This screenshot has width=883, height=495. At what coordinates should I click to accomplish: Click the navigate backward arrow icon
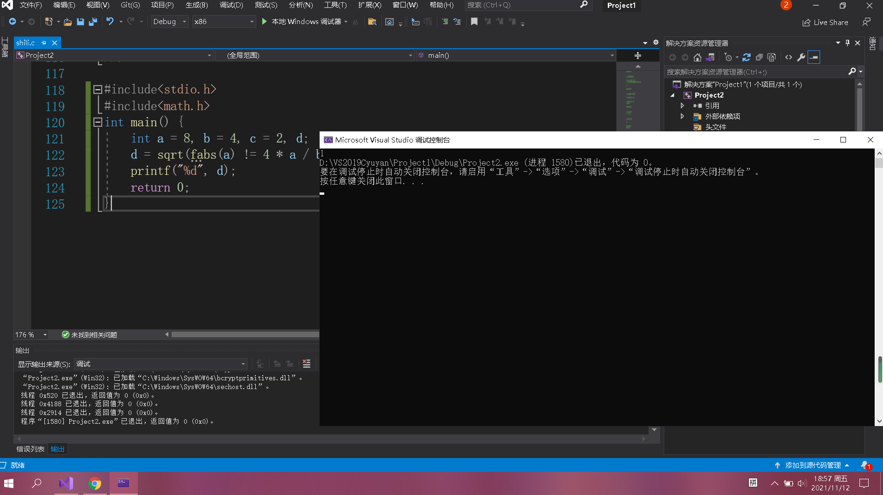click(x=12, y=22)
